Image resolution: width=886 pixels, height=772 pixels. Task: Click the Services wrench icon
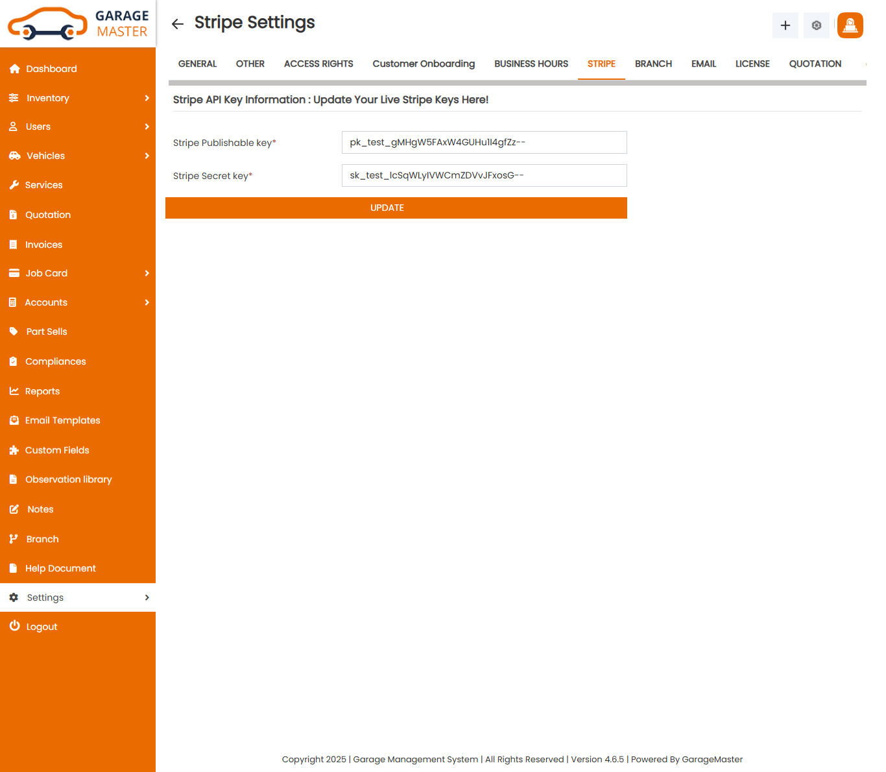(14, 185)
